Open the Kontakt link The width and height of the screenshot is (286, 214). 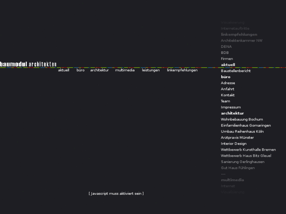(x=228, y=95)
